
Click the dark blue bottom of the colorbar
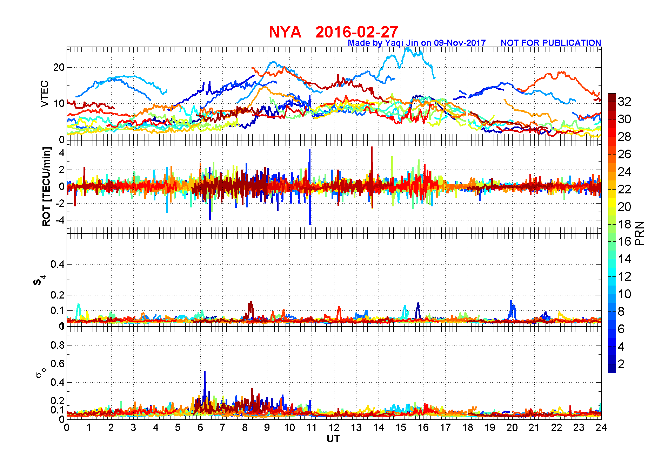tap(612, 369)
